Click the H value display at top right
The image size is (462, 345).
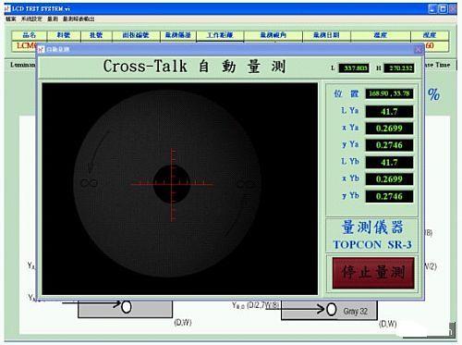coord(399,68)
